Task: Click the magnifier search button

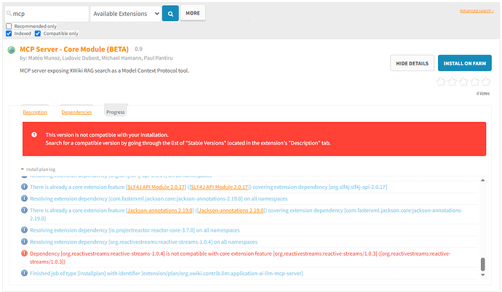Action: pos(170,13)
